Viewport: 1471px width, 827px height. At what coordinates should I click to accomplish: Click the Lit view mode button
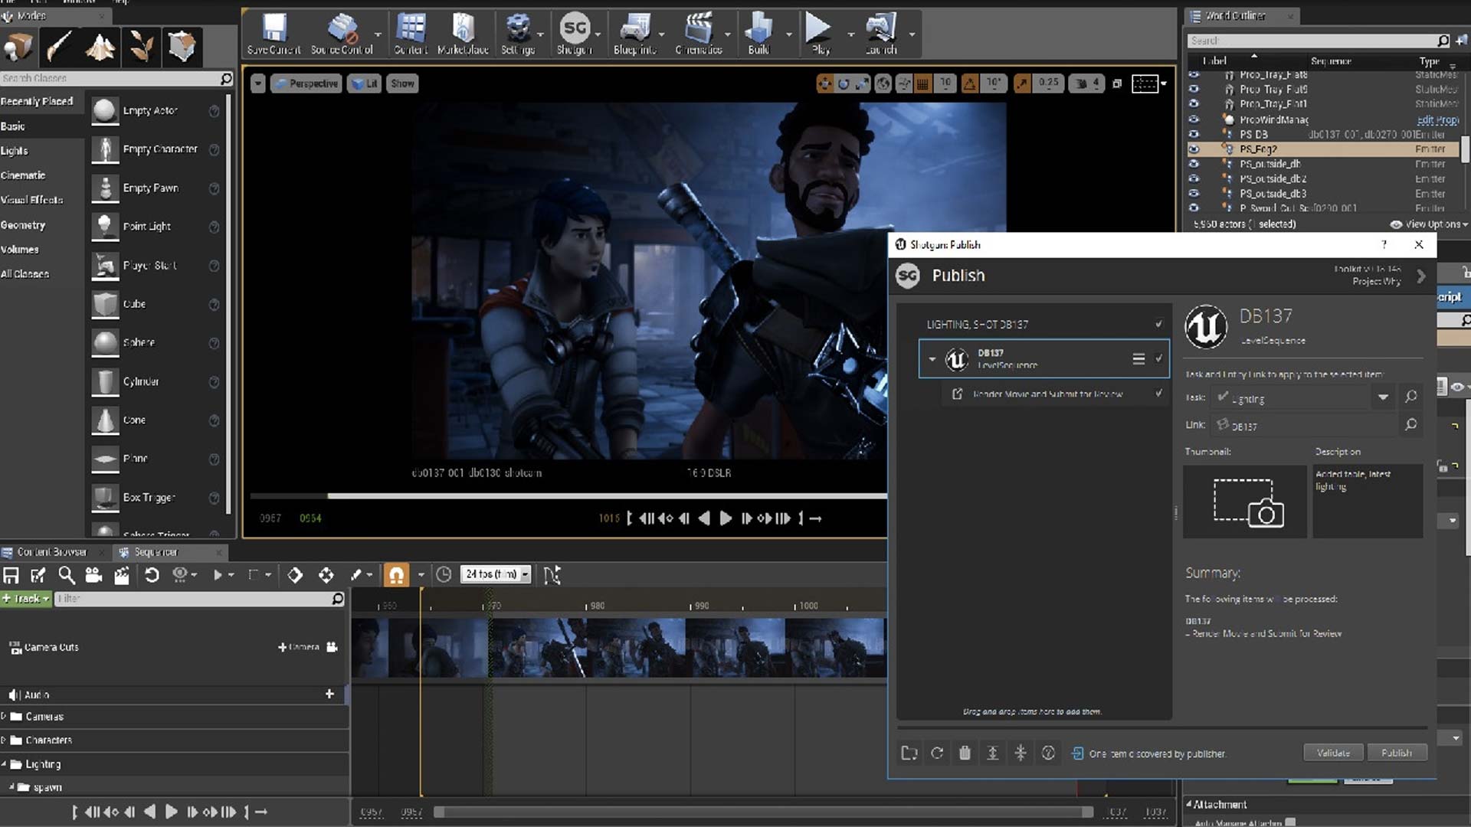[364, 83]
